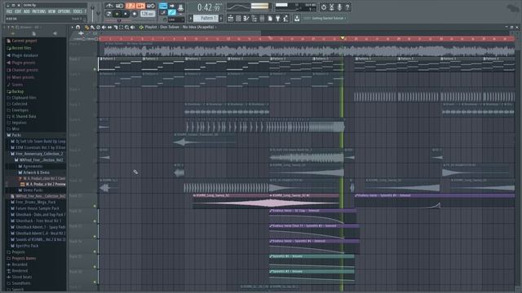
Task: Switch pattern/song mode toggle
Action: 108,14
